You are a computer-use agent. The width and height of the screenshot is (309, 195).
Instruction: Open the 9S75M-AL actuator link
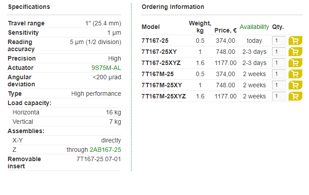[106, 68]
